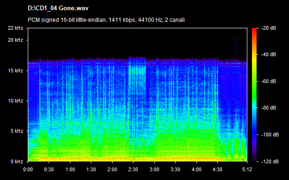Click the 1:00 time axis label

[70, 169]
